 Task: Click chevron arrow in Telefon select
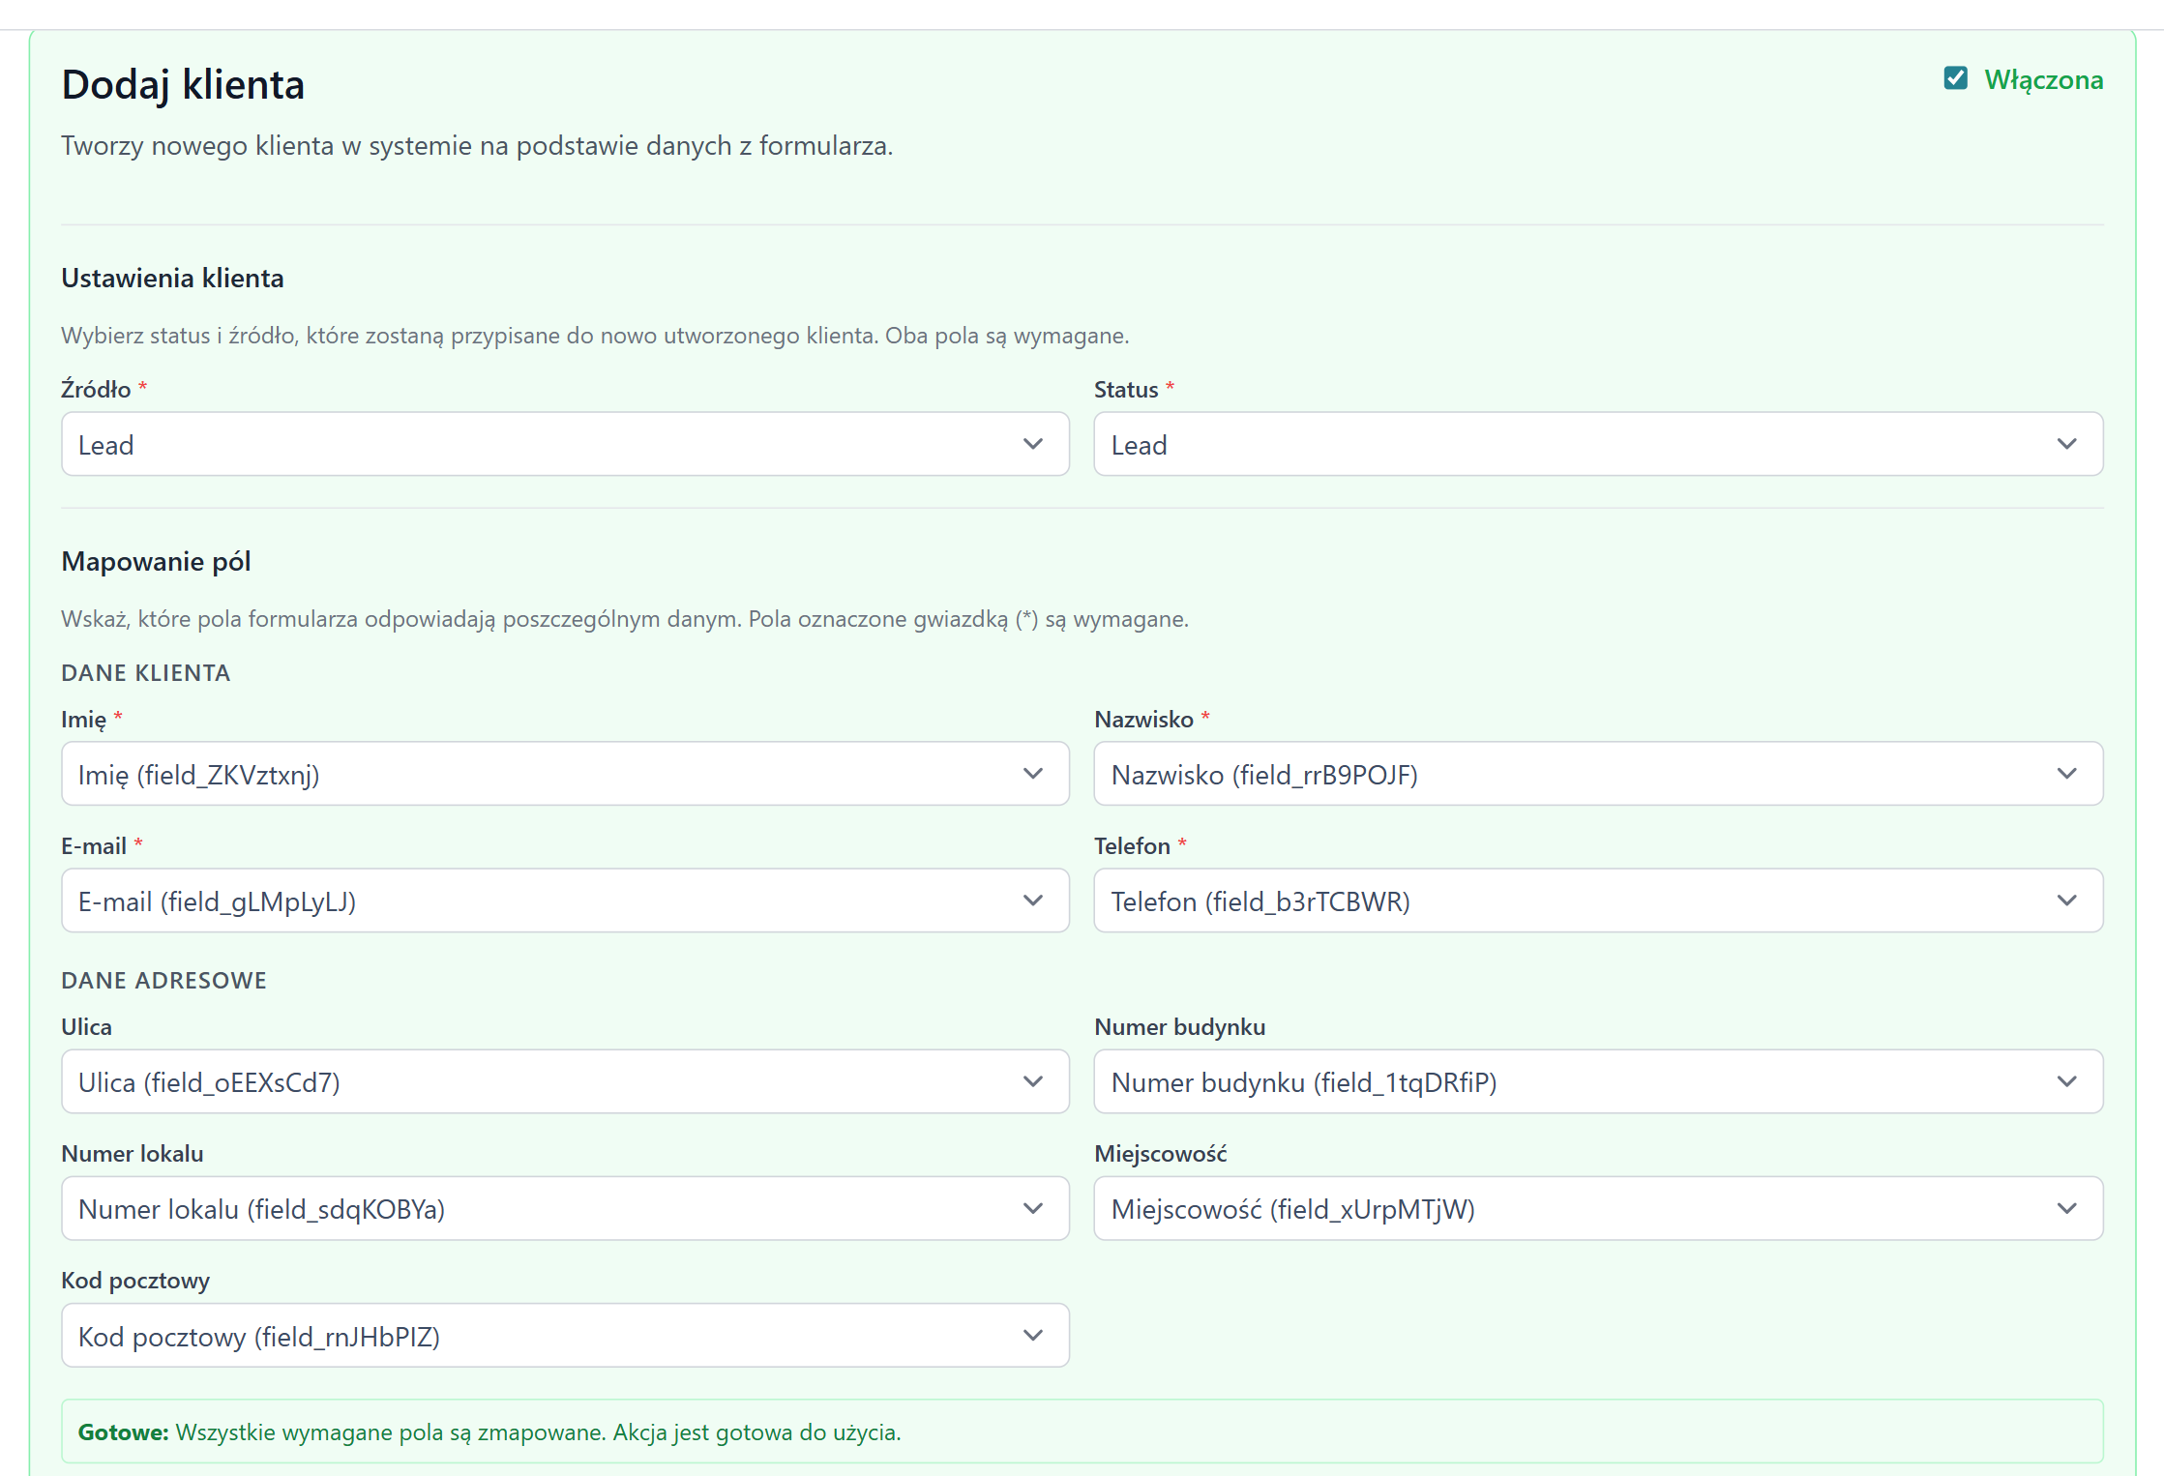coord(2066,900)
